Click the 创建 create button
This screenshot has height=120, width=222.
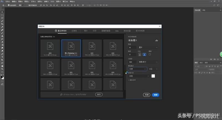(155, 95)
